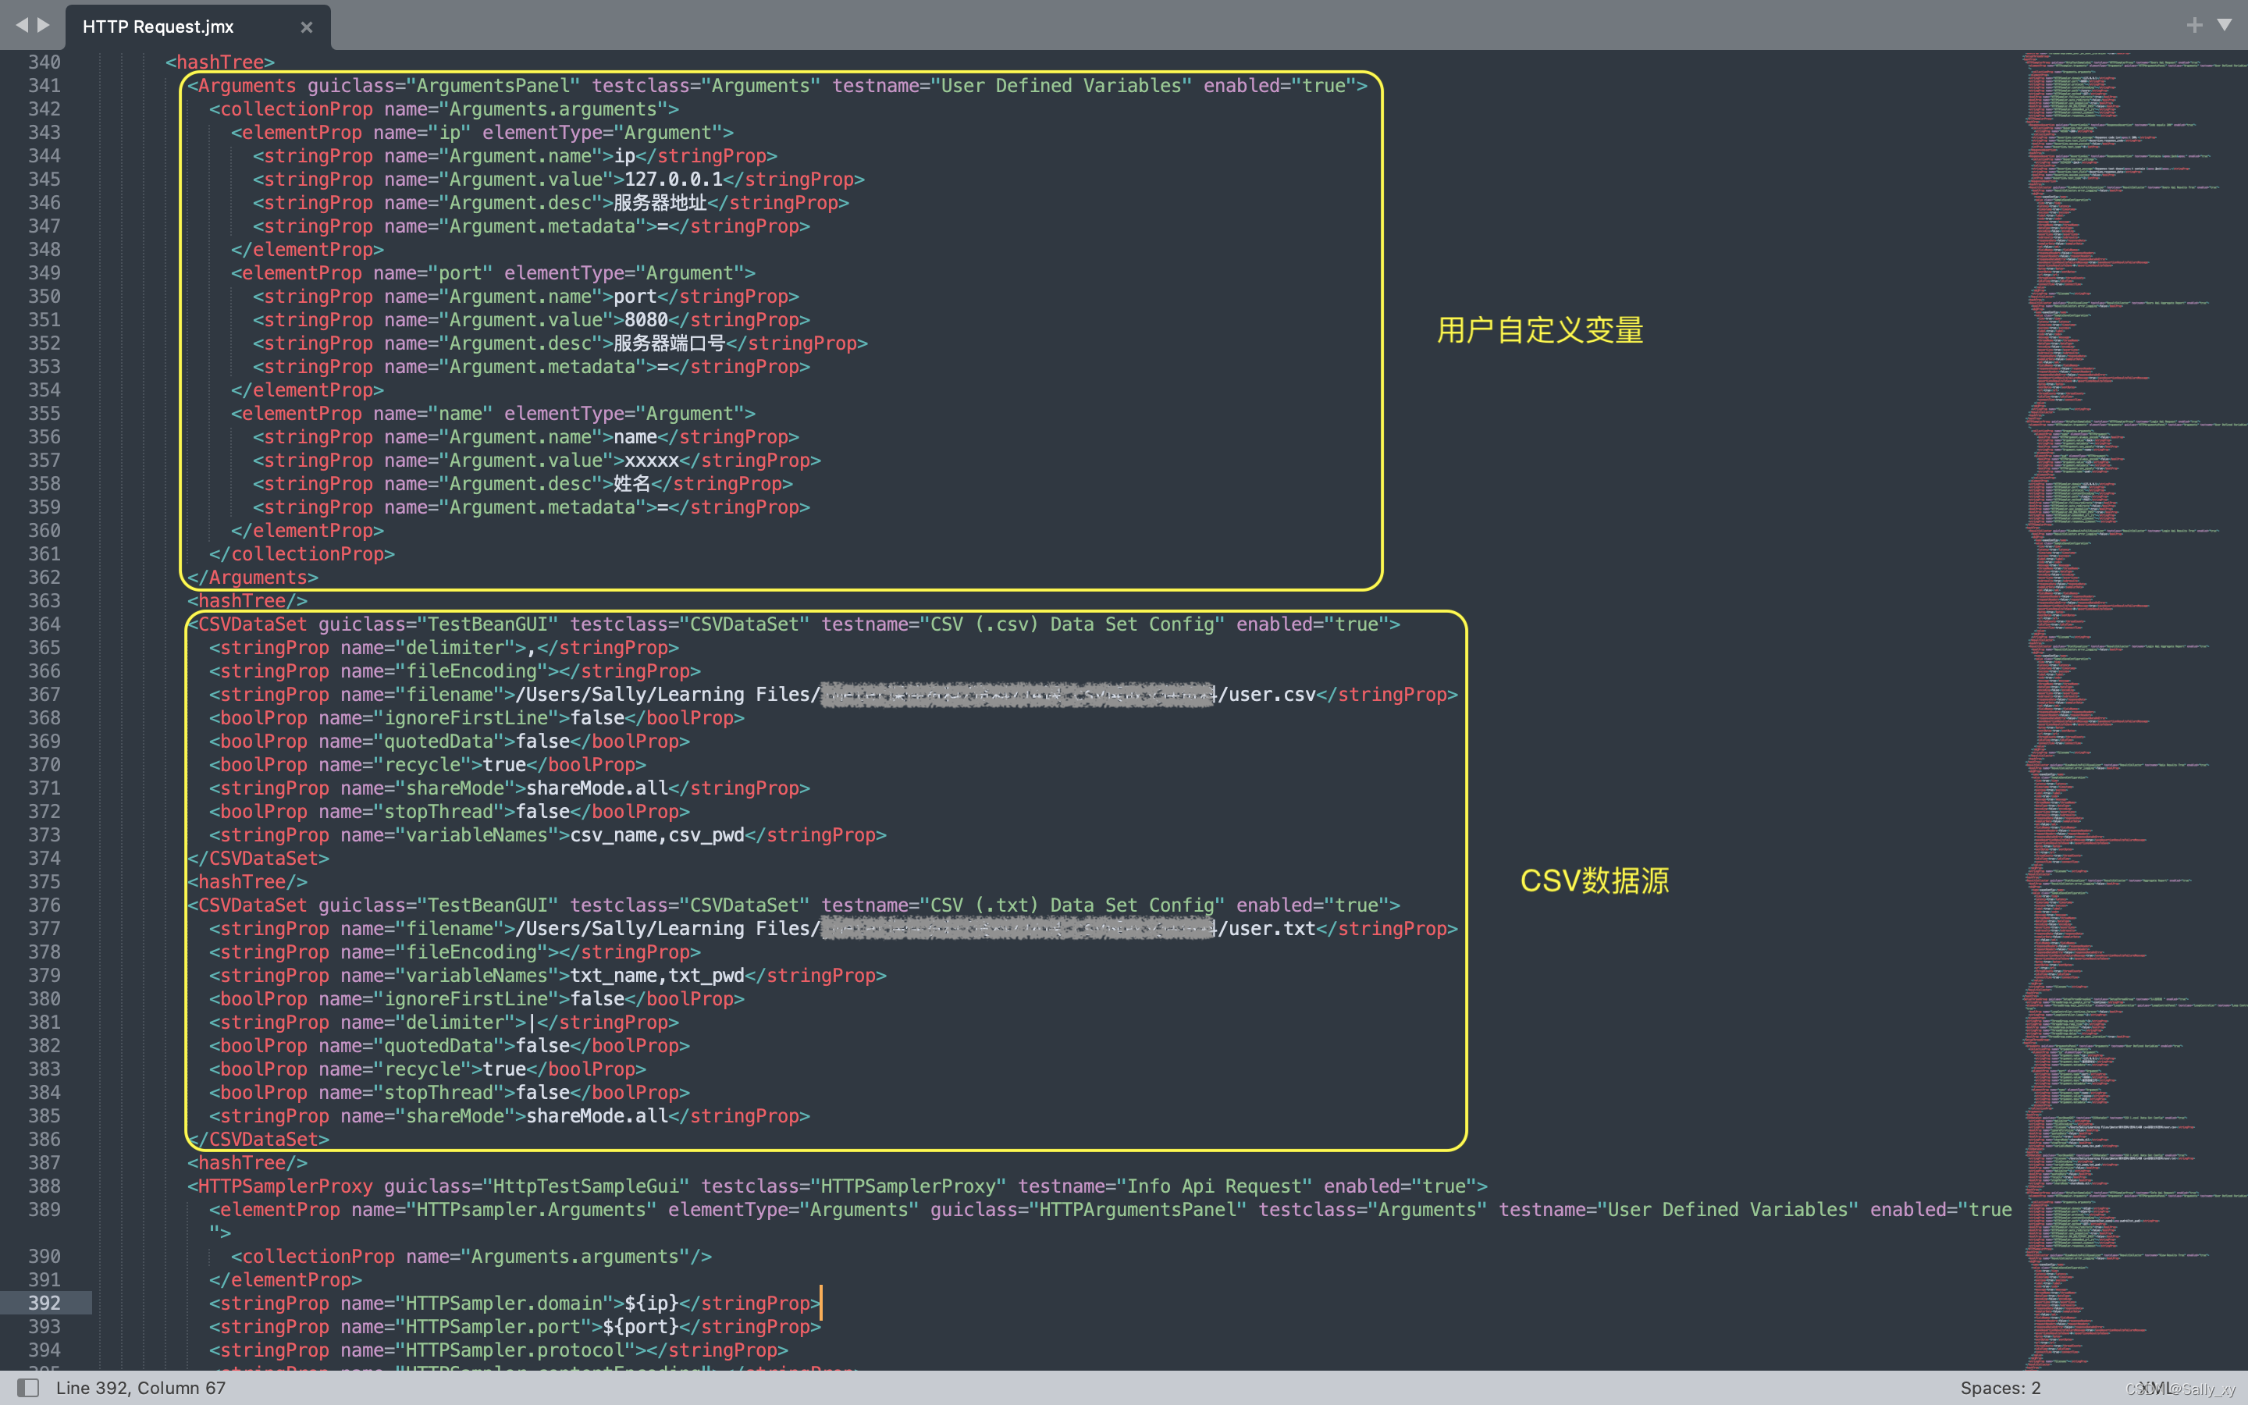Click line number 388 in gutter
Image resolution: width=2248 pixels, height=1405 pixels.
tap(44, 1186)
